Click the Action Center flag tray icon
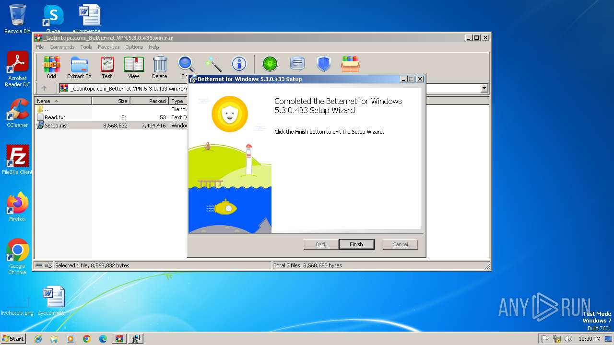This screenshot has height=345, width=614. coord(545,339)
